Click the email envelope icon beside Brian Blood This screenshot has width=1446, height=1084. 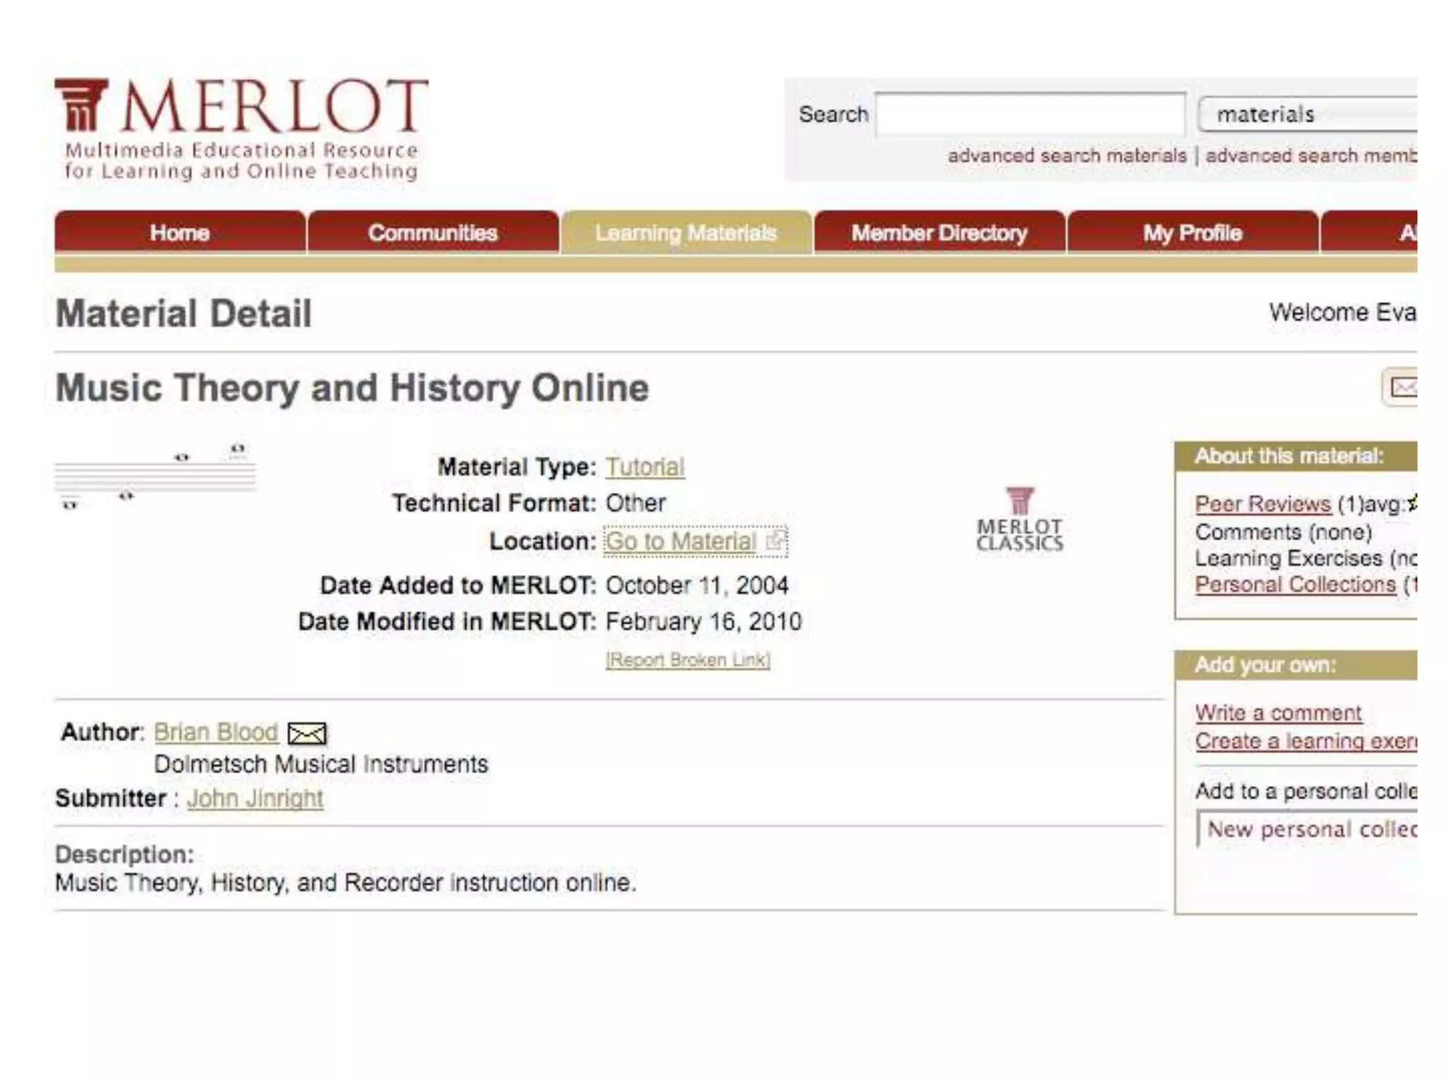pos(307,734)
